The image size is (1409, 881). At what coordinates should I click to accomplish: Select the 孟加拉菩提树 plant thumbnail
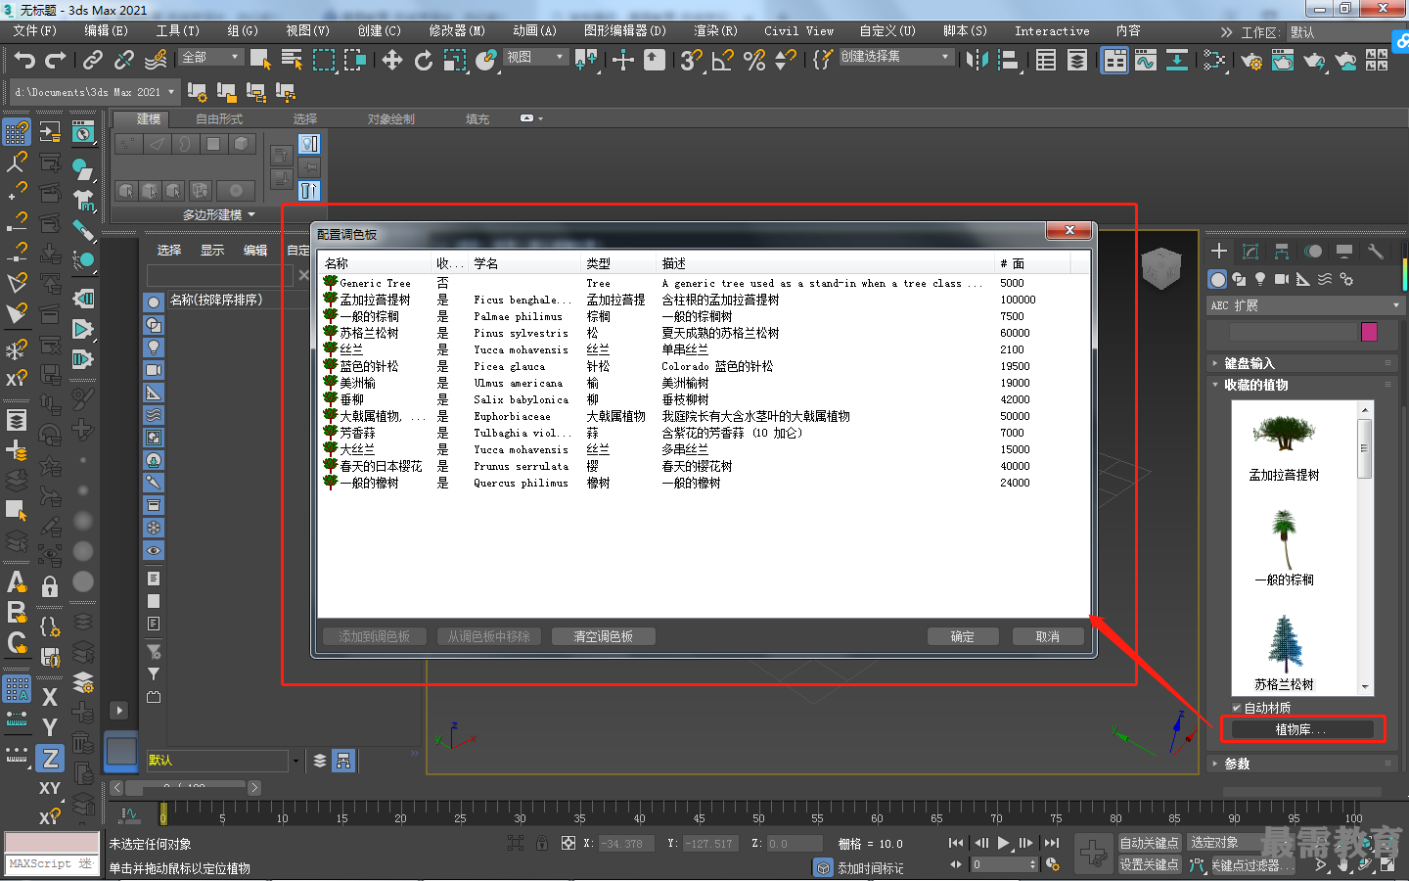coord(1285,447)
